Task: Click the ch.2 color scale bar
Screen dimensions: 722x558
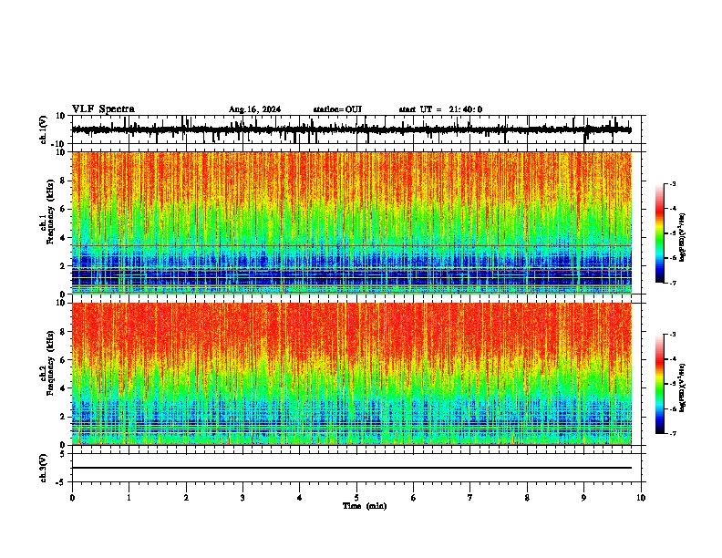Action: point(659,384)
